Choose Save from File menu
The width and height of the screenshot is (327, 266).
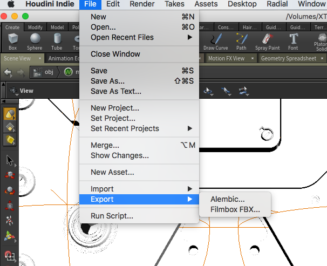pos(139,71)
